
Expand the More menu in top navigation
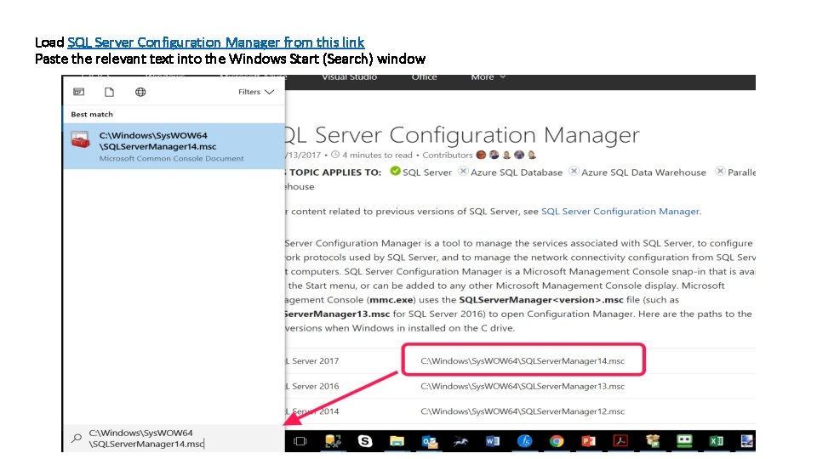click(x=488, y=77)
